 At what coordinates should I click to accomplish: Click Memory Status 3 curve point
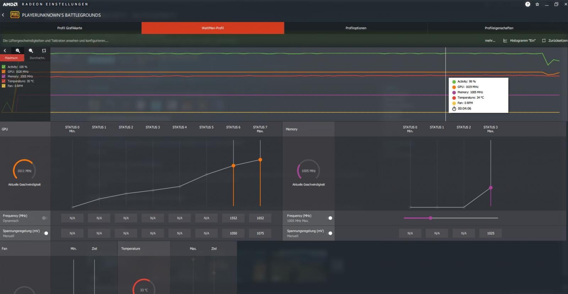tap(491, 188)
